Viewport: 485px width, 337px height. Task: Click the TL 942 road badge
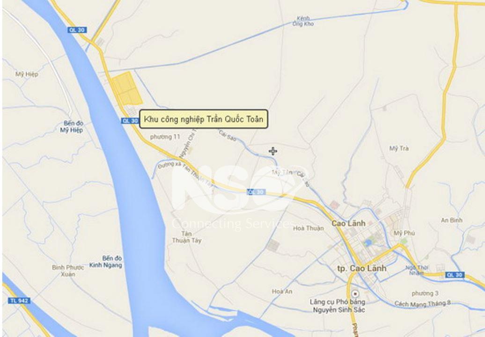coord(19,300)
